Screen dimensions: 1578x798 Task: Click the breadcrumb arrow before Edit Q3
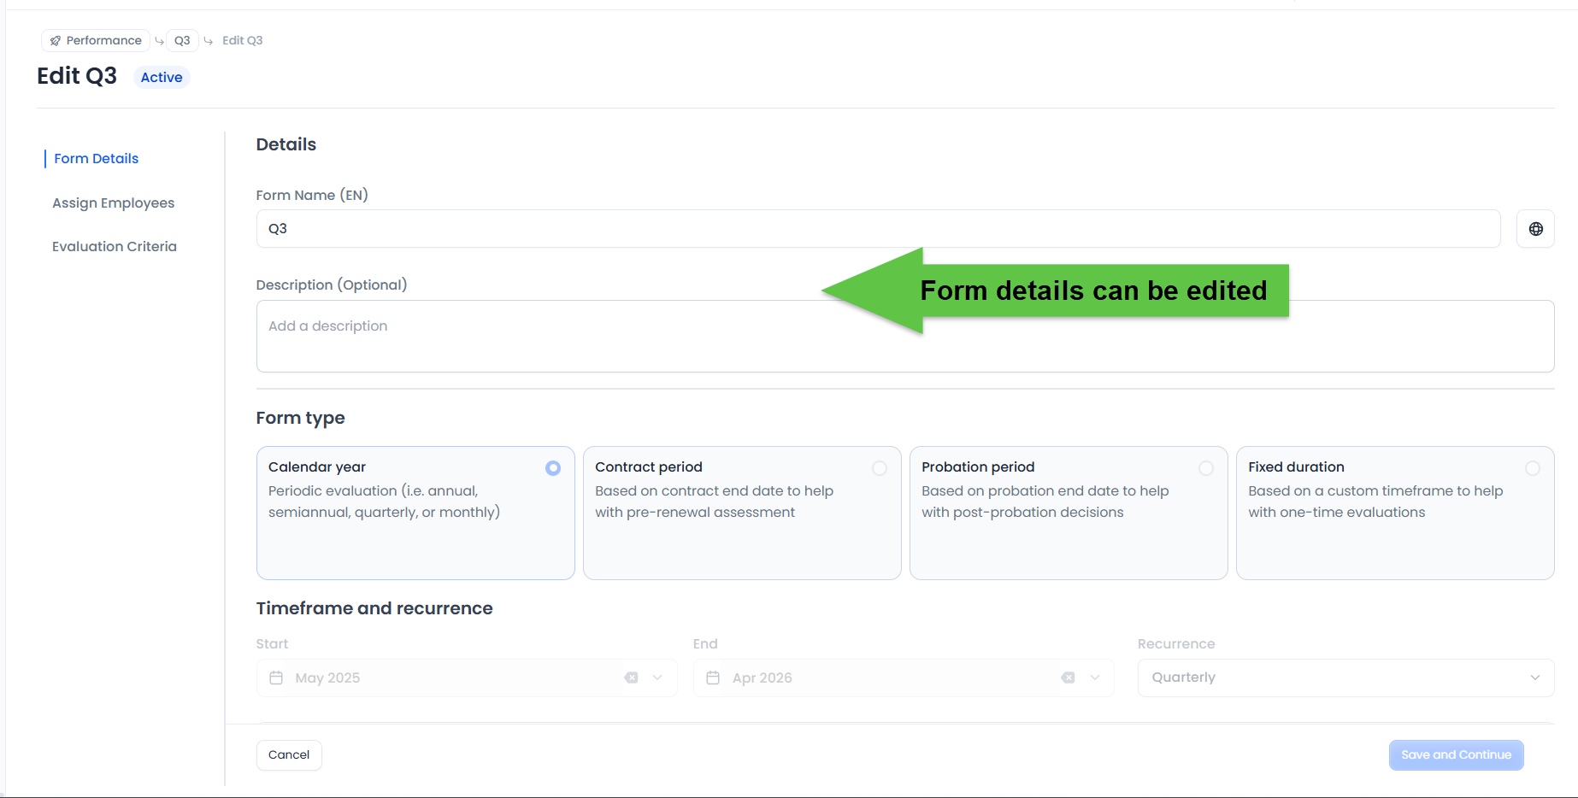click(x=209, y=40)
